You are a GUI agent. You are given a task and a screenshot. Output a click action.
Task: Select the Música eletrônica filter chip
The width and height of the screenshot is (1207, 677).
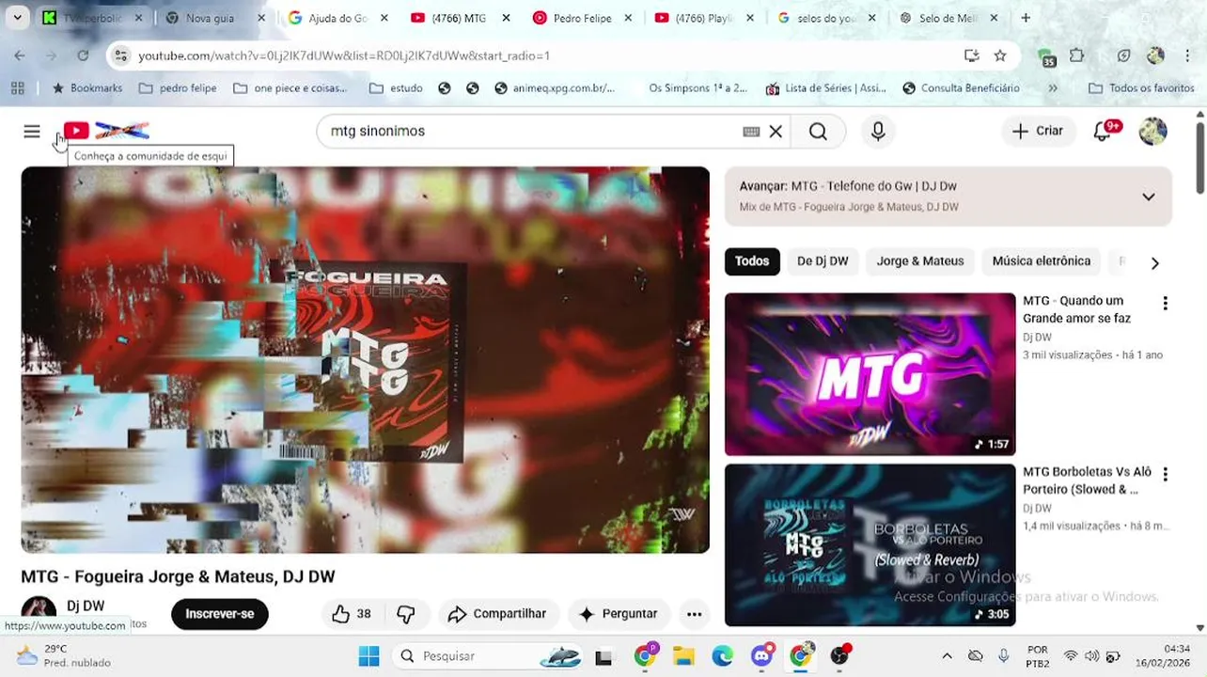(1042, 261)
